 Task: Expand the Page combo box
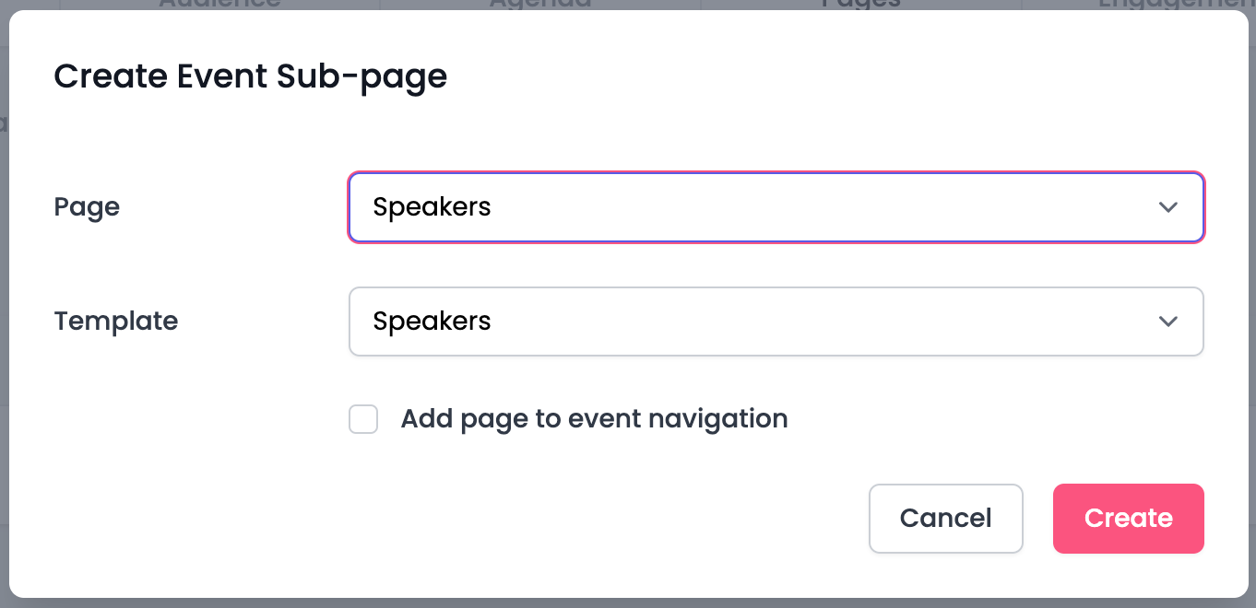775,207
